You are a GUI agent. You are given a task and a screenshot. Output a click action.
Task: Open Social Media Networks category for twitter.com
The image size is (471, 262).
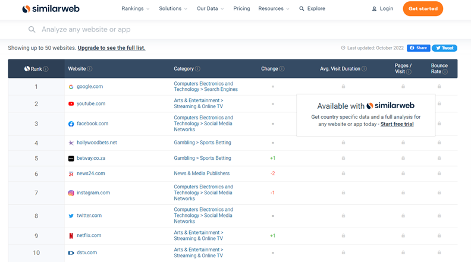pos(203,216)
